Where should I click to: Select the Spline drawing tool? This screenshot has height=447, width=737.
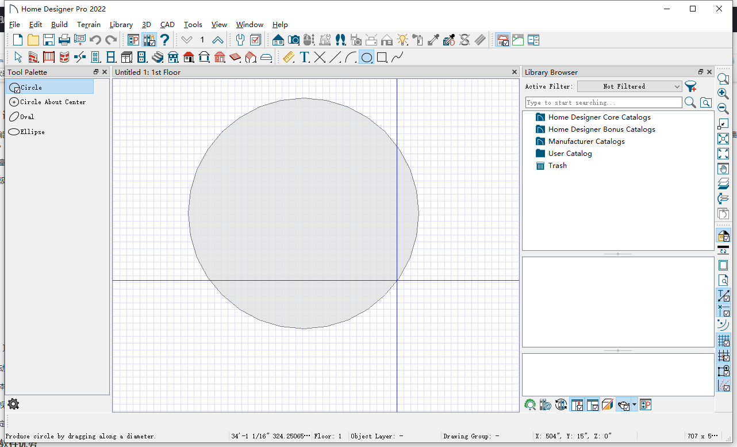[x=397, y=57]
